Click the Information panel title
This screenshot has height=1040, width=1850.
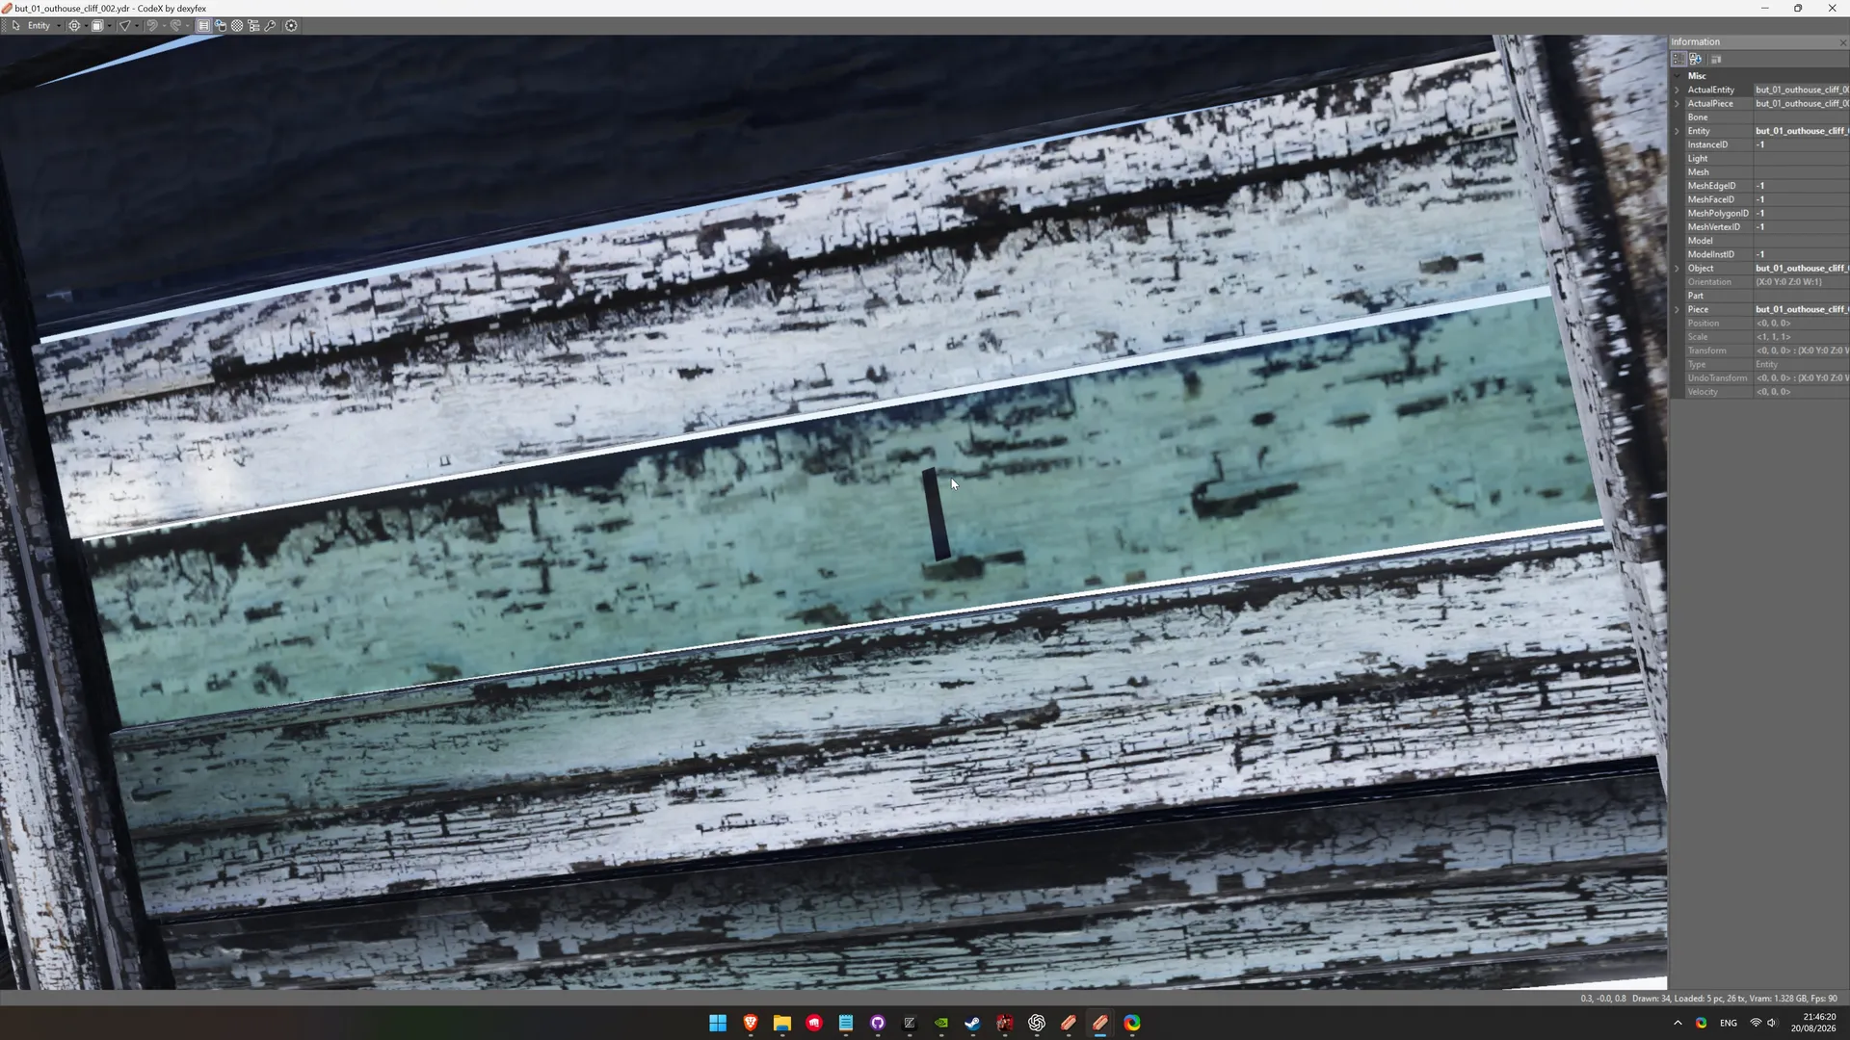1695,42
